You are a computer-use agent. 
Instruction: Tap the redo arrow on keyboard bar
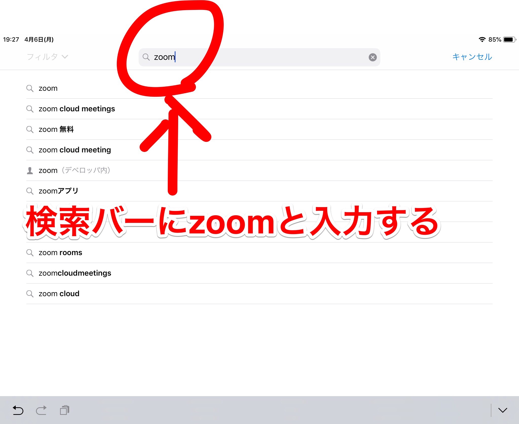(41, 410)
